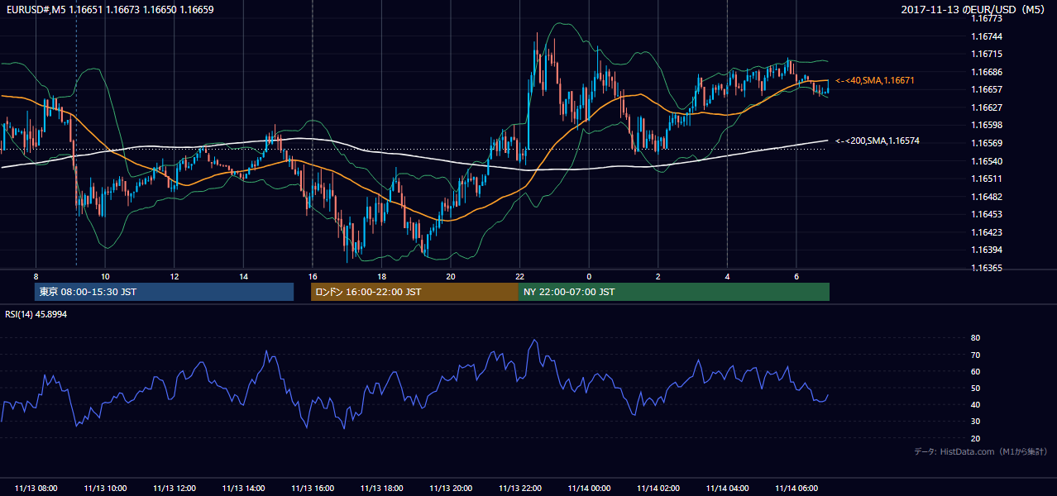Click hour tick 18 under price chart
This screenshot has height=496, width=1057.
tap(381, 276)
